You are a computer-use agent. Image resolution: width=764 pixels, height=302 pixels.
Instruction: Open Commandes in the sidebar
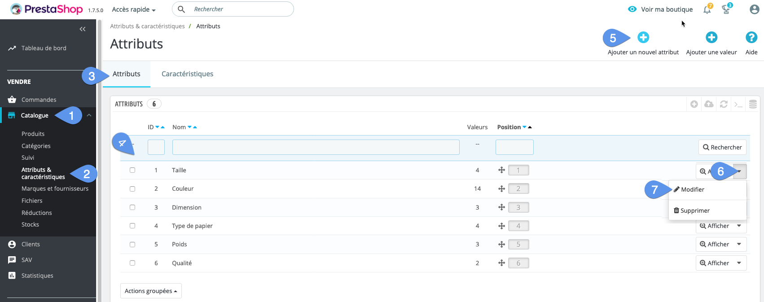point(39,100)
